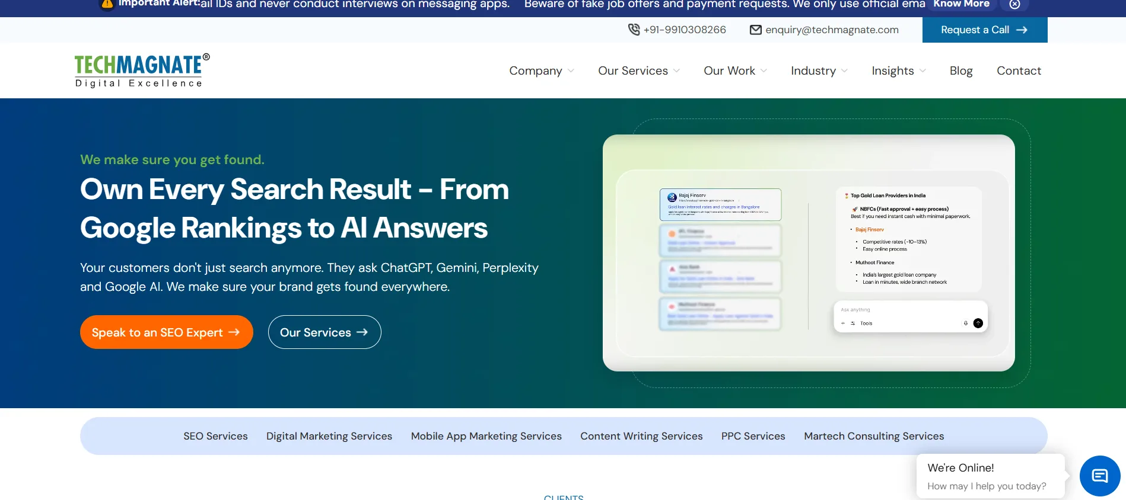Click the "Muthoot Finance" bullet text
Viewport: 1126px width, 500px height.
tap(874, 262)
